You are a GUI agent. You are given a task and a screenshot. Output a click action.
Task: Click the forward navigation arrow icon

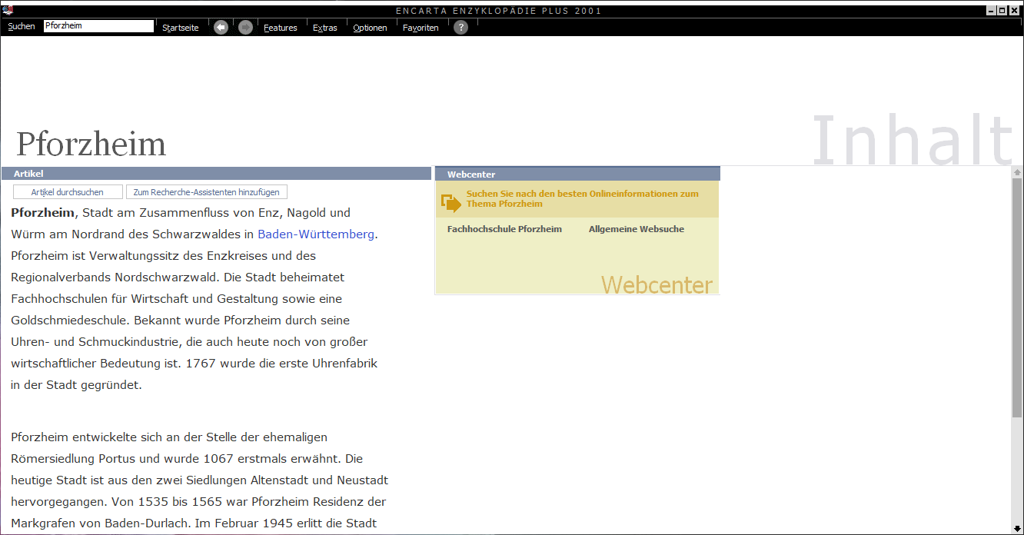(x=245, y=28)
